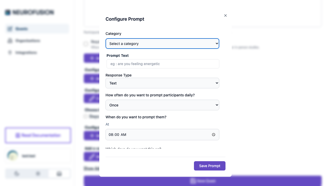Select the Quests pencil icon in sidebar
The image size is (331, 186).
10,29
